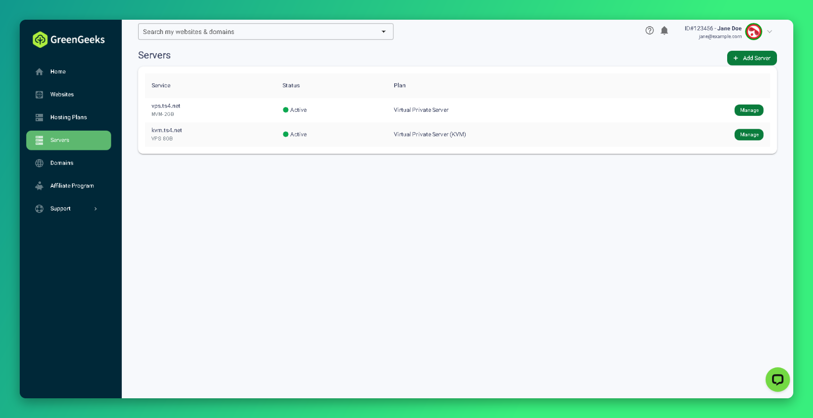The image size is (813, 418).
Task: Click the kvm.ts4.net service name
Action: click(167, 130)
